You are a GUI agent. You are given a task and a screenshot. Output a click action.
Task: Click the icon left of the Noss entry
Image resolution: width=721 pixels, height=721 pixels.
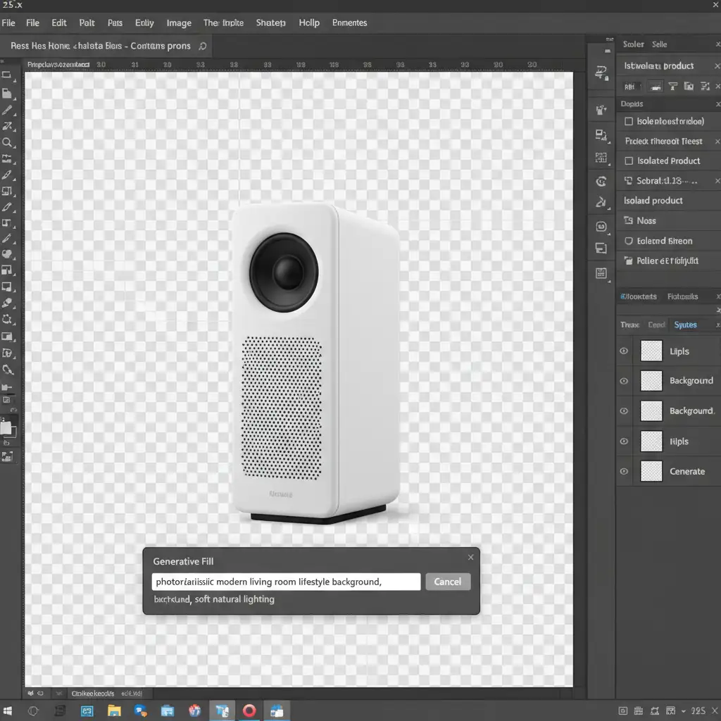click(x=629, y=221)
